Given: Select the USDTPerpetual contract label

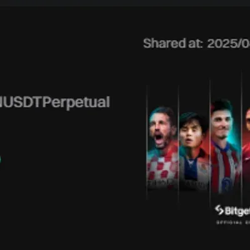Looking at the screenshot, I should (x=55, y=103).
